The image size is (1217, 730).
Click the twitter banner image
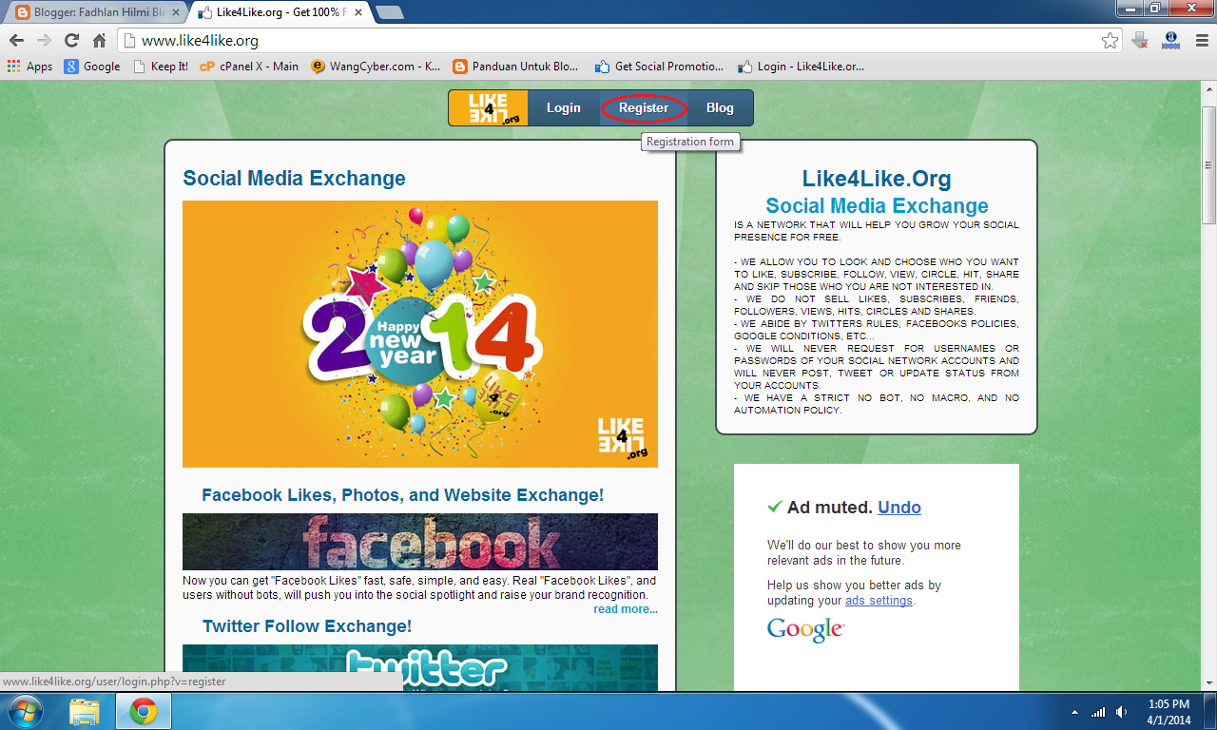[x=420, y=667]
